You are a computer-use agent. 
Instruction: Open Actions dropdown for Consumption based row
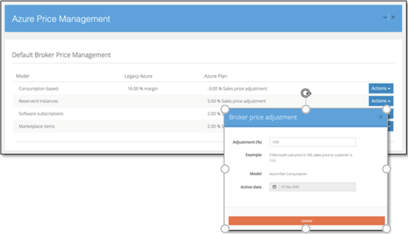coord(380,88)
